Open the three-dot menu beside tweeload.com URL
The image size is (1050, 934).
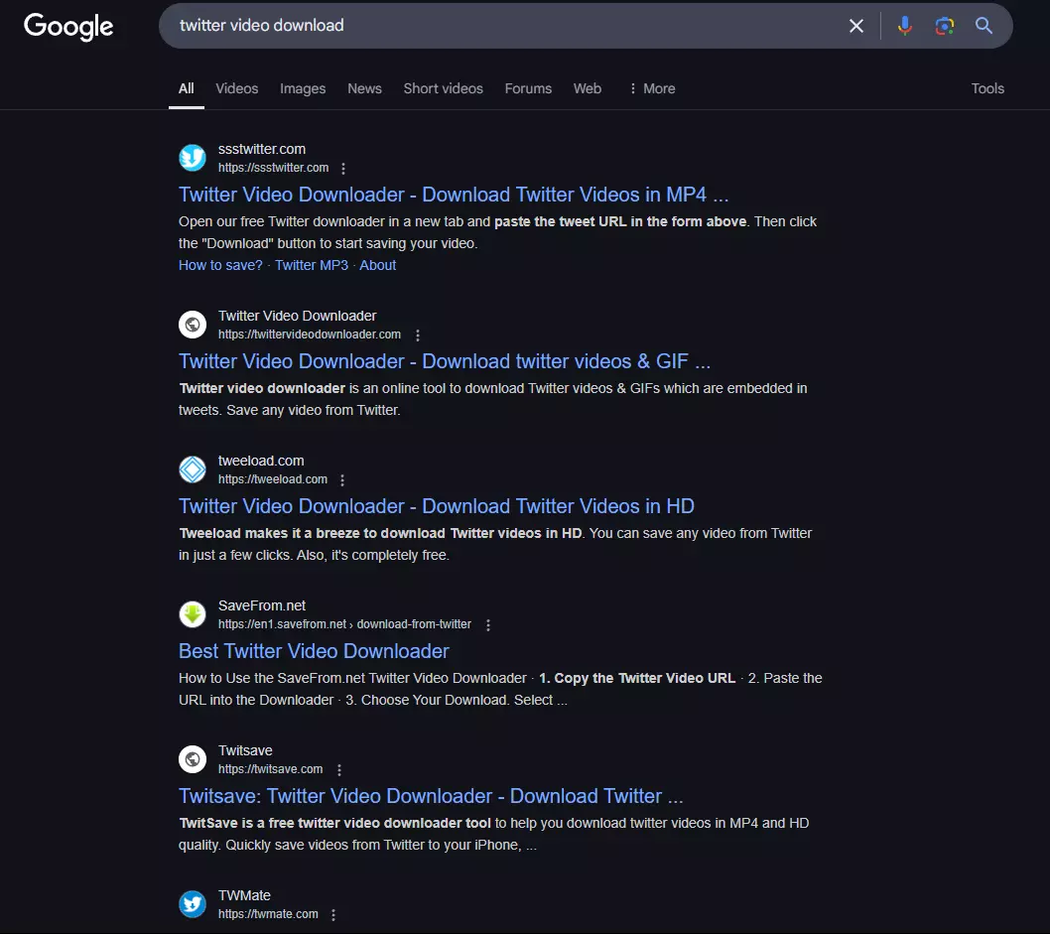click(342, 480)
